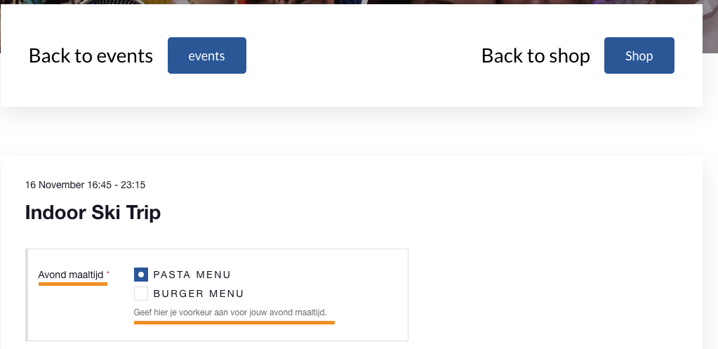The width and height of the screenshot is (718, 349).
Task: Click the help text about avond maaltijd preference
Action: pyautogui.click(x=230, y=312)
